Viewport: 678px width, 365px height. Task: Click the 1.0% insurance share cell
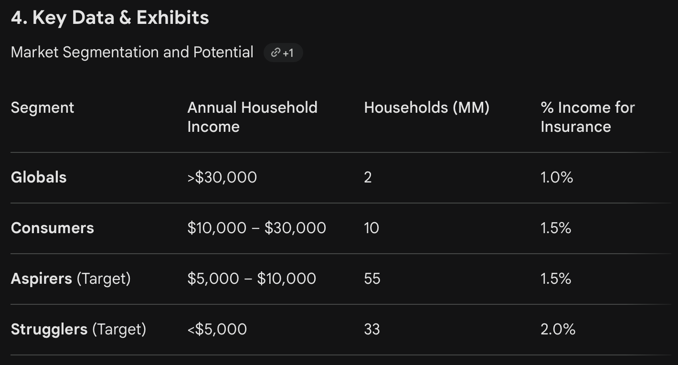tap(557, 177)
